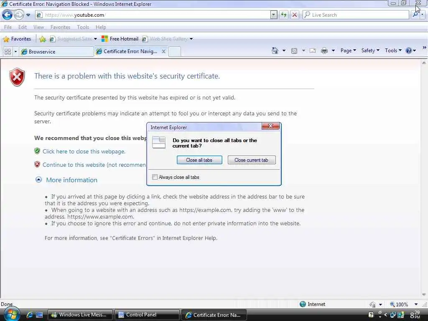Screen dimensions: 428x321
Task: Switch to Control Panel taskbar button
Action: click(147, 315)
